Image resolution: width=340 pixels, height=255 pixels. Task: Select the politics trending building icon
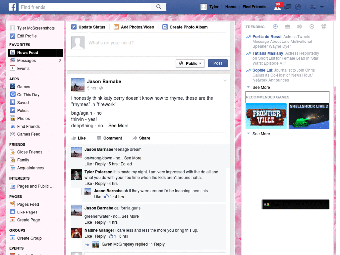click(288, 27)
